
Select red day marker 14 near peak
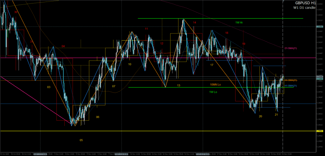pos(195,23)
